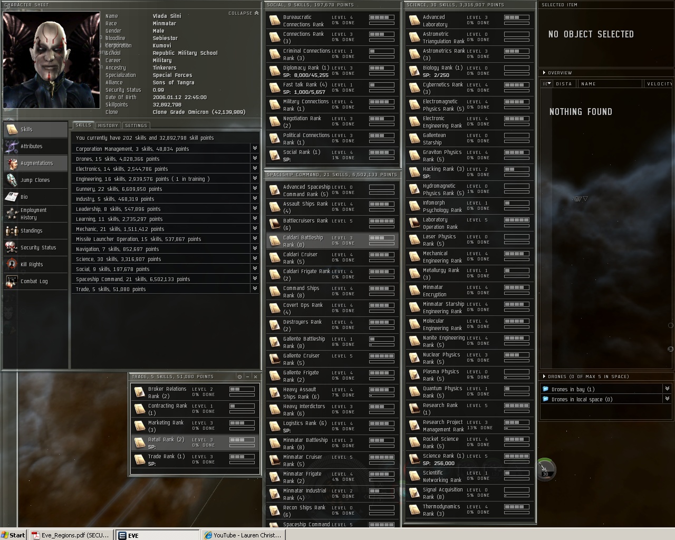The height and width of the screenshot is (540, 675).
Task: Expand the Corporation Management skill group arrow
Action: (255, 149)
